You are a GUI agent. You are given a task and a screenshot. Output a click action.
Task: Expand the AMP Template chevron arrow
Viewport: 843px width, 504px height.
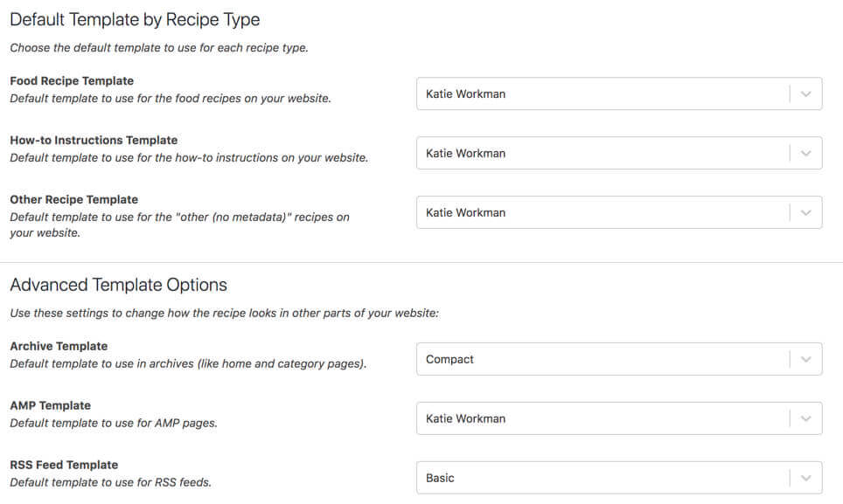(805, 418)
